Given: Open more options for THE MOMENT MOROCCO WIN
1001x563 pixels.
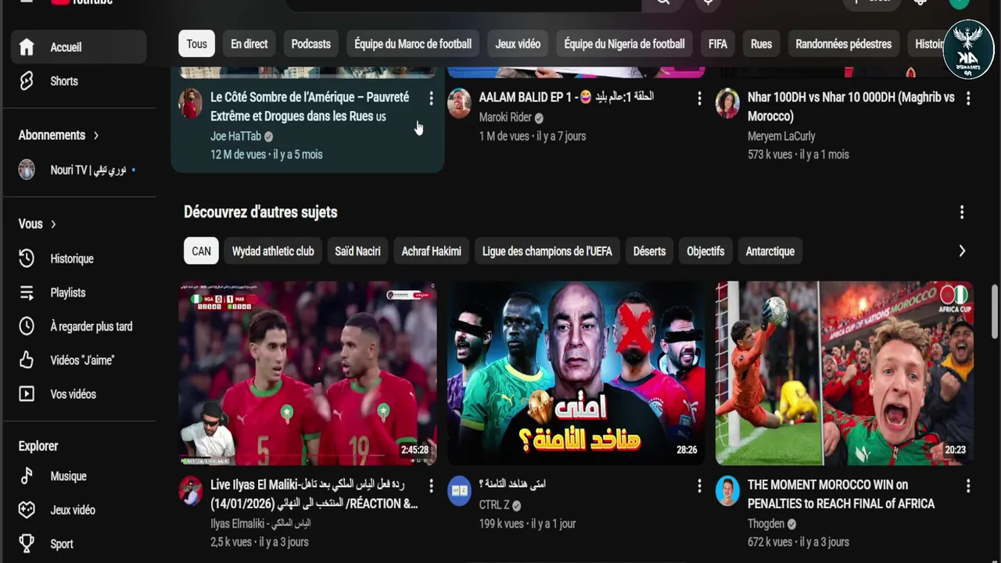Looking at the screenshot, I should point(968,486).
